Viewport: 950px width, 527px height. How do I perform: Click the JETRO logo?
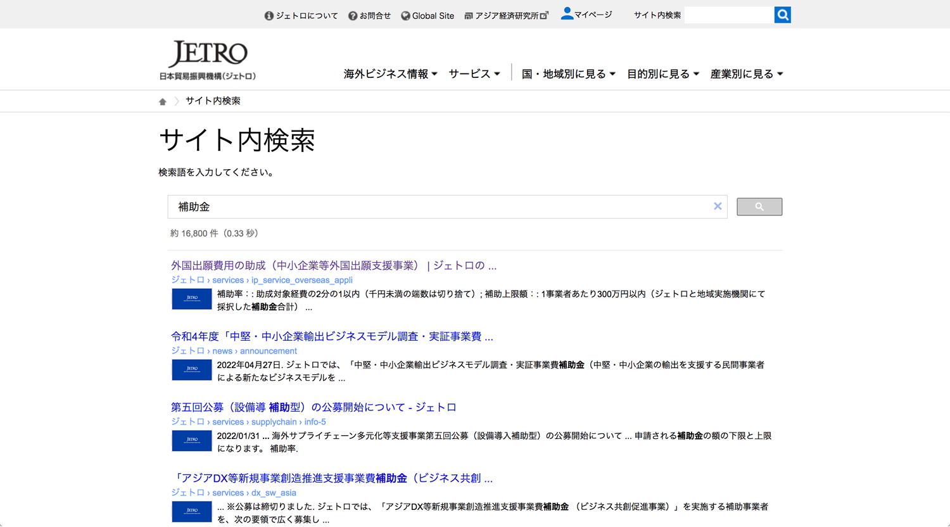coord(208,61)
